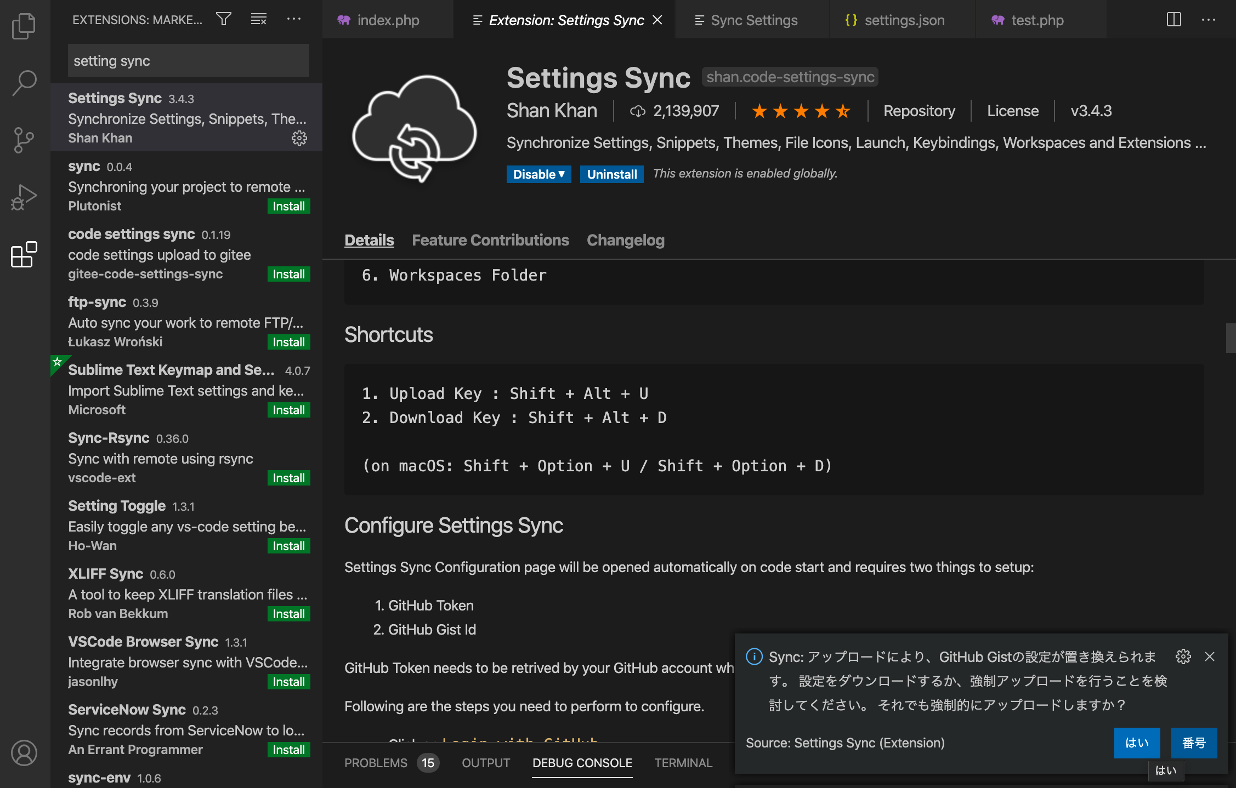The image size is (1236, 788).
Task: Click the filter extensions funnel icon
Action: pyautogui.click(x=224, y=20)
